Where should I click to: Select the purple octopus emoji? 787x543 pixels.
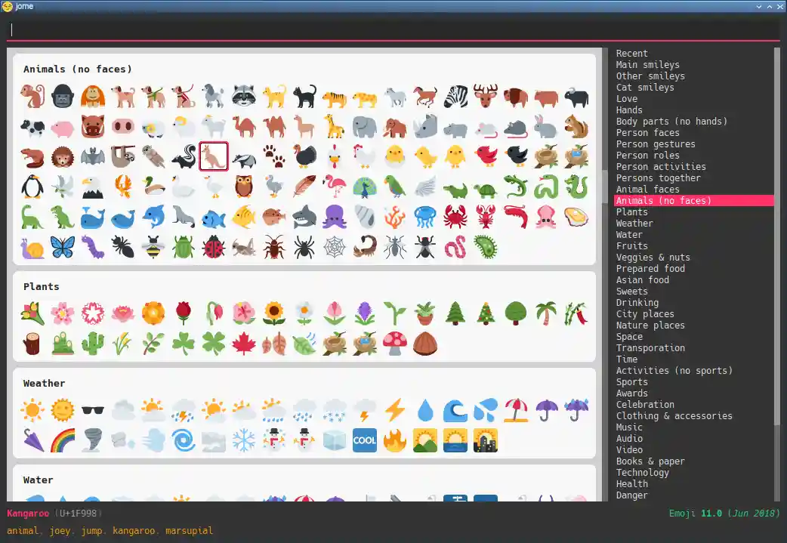coord(335,217)
